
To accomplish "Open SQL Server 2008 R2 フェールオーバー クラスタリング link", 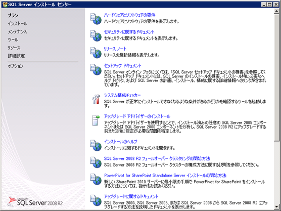I will coord(157,158).
